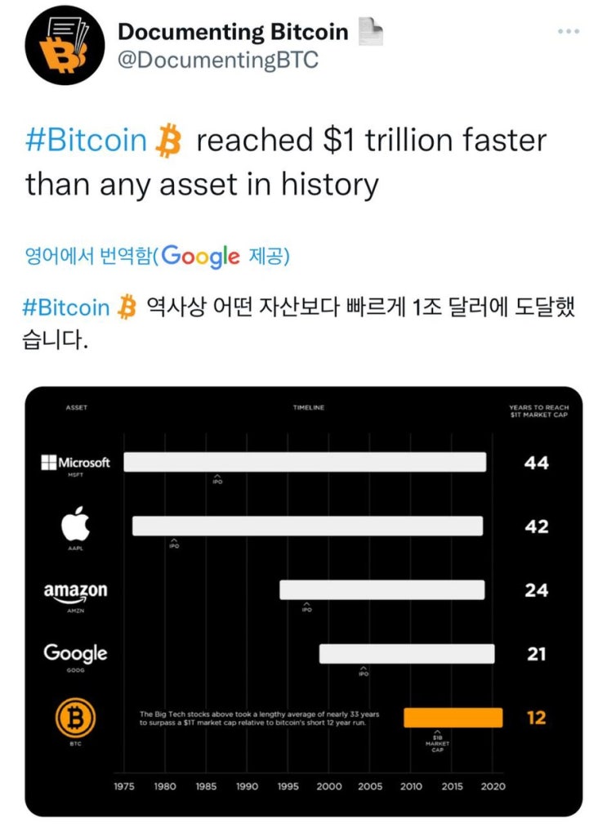This screenshot has height=833, width=607.
Task: Click the page emoji beside the account name
Action: click(x=372, y=33)
